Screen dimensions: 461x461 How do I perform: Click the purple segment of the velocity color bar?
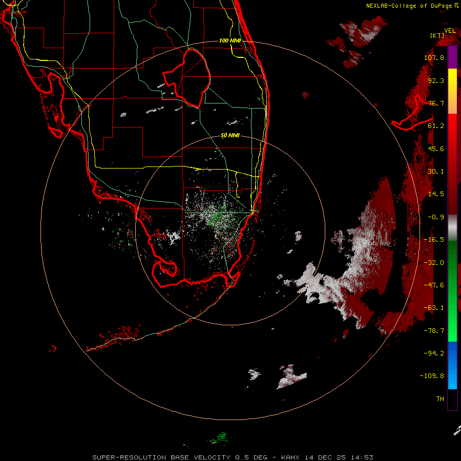(x=452, y=57)
